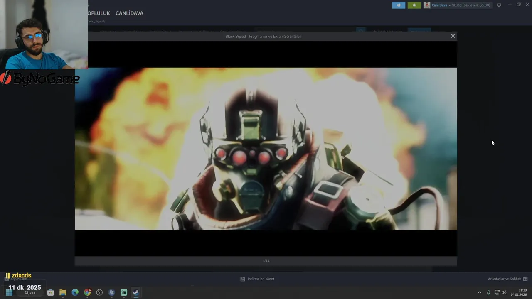
Task: Click the Black Squad trailer screenshot image
Action: [266, 149]
